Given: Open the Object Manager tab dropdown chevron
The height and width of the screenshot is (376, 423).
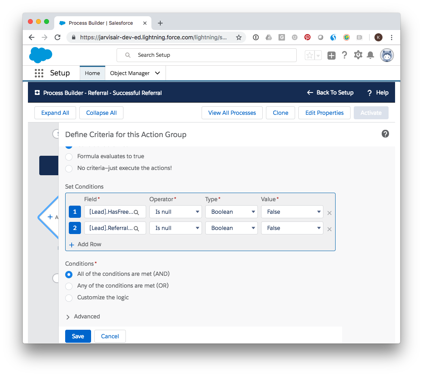Looking at the screenshot, I should [157, 73].
